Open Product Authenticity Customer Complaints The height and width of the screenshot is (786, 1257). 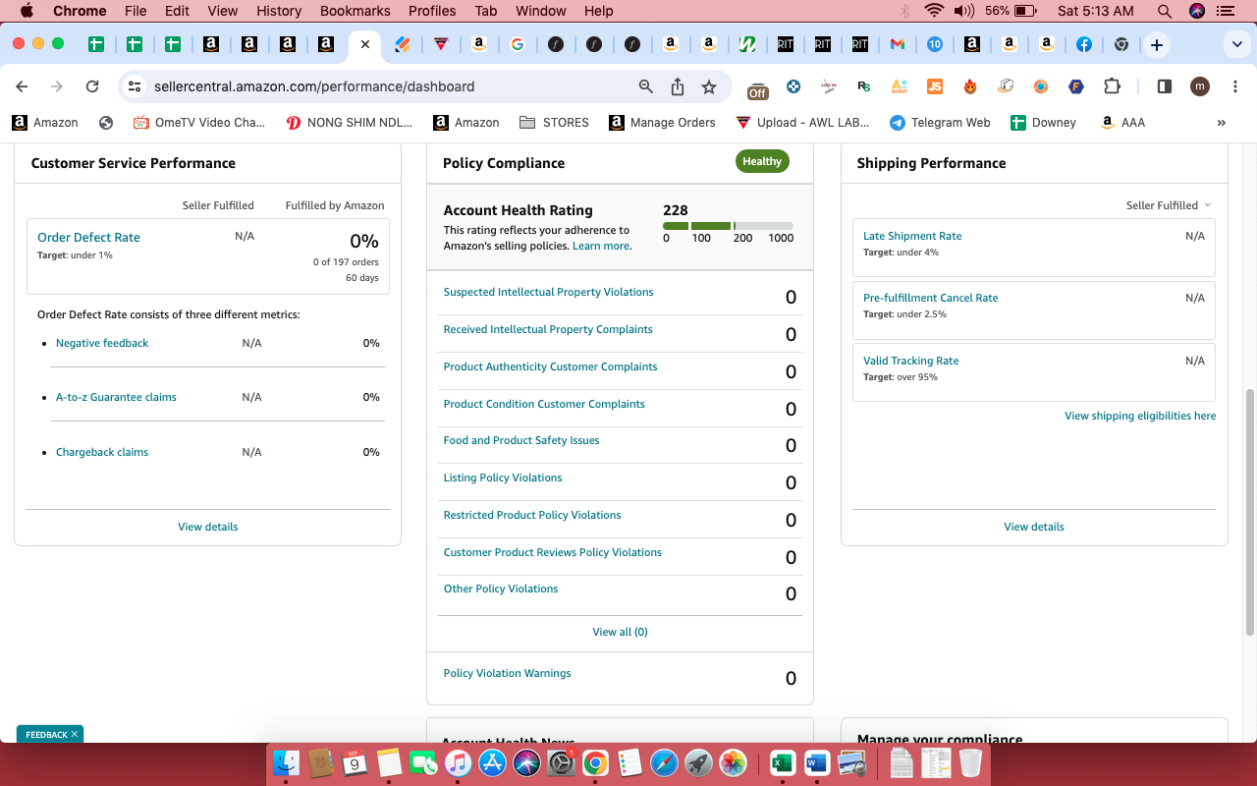click(550, 366)
